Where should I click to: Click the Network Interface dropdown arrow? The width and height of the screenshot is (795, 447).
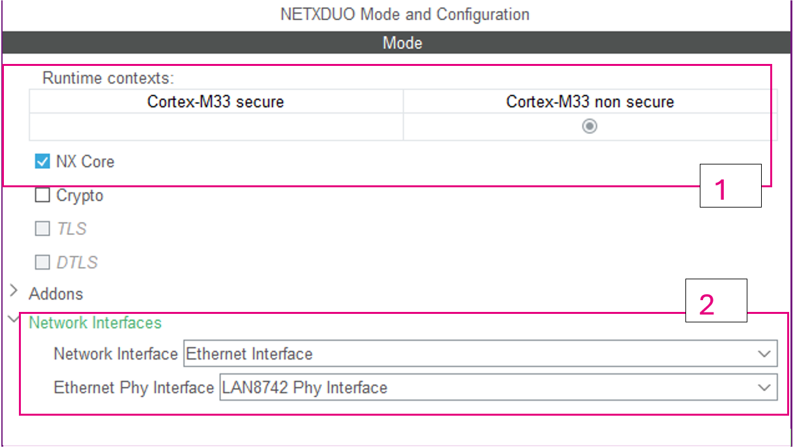pos(766,354)
